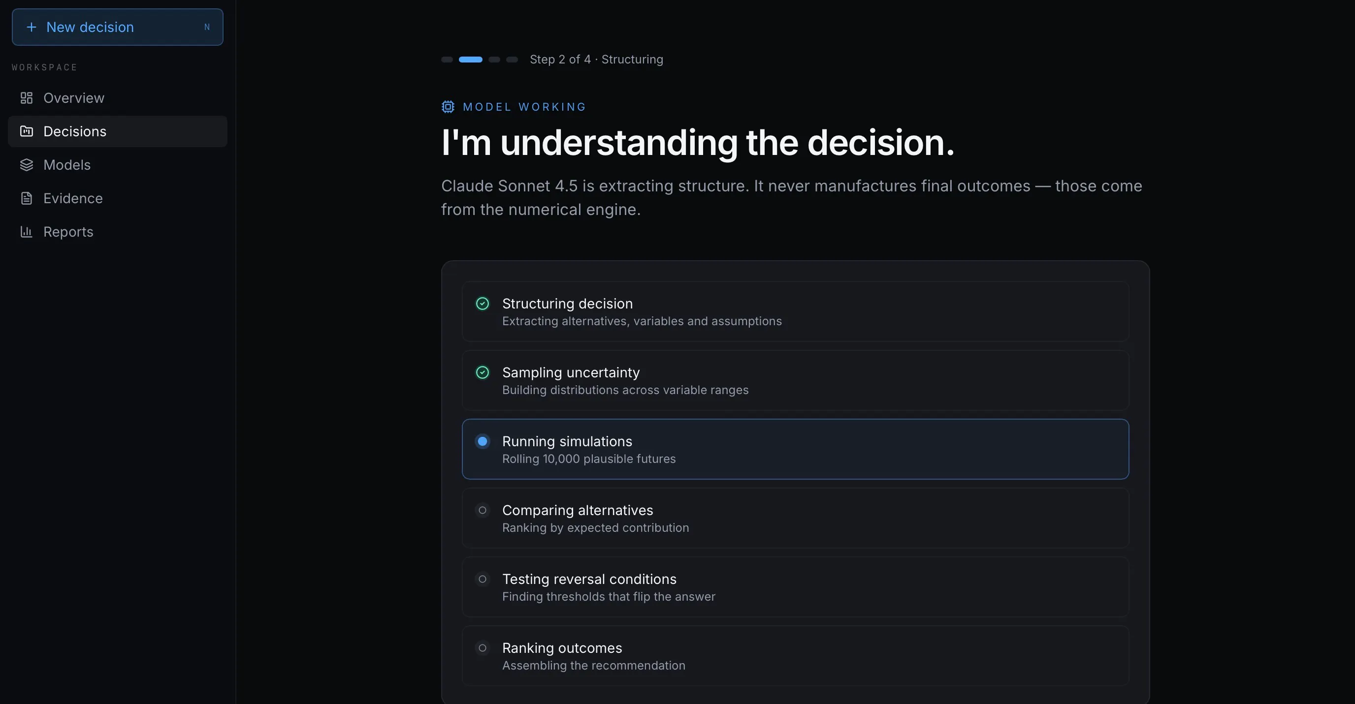This screenshot has height=704, width=1355.
Task: Click the Evidence document icon
Action: (26, 198)
